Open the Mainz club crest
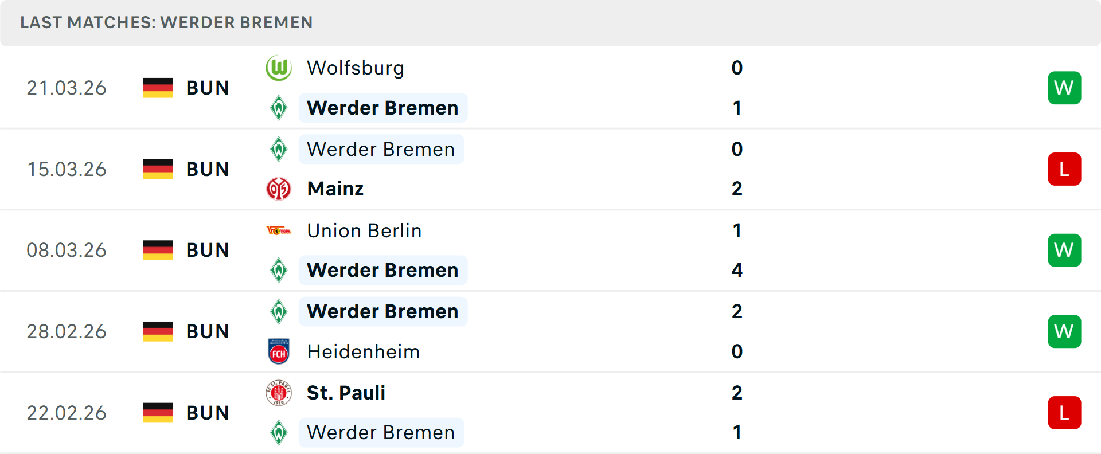The width and height of the screenshot is (1101, 454). coord(279,189)
